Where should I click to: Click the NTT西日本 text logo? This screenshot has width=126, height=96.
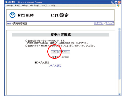[x=26, y=15]
